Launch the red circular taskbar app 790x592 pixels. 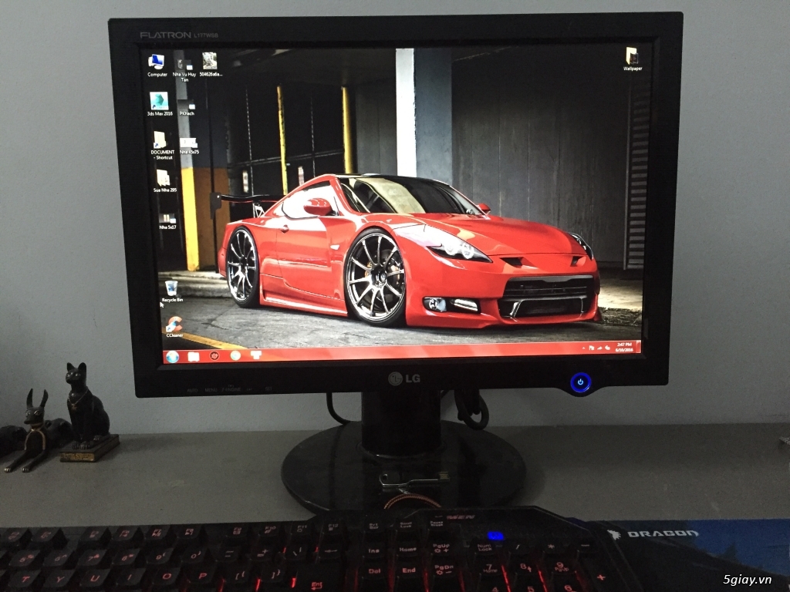tap(214, 356)
